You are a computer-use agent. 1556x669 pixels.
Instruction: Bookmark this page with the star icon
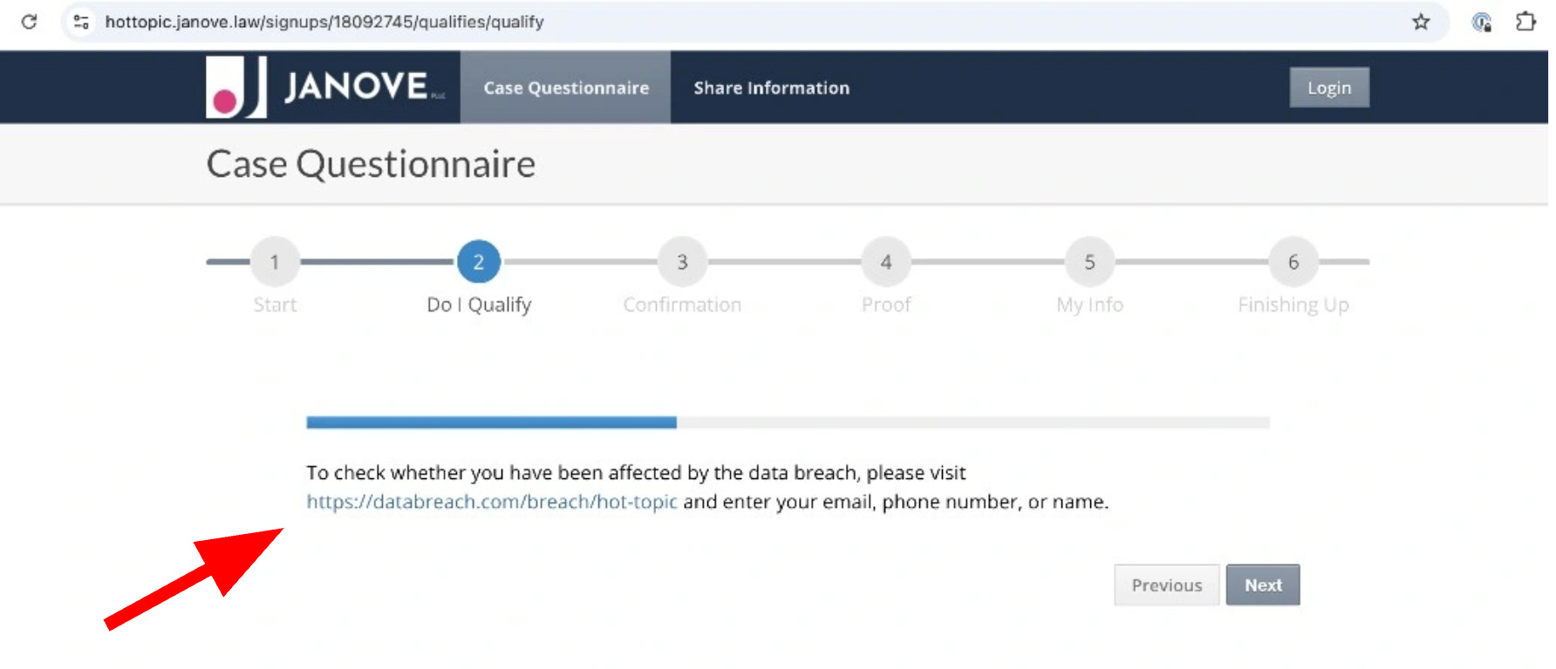click(1421, 22)
